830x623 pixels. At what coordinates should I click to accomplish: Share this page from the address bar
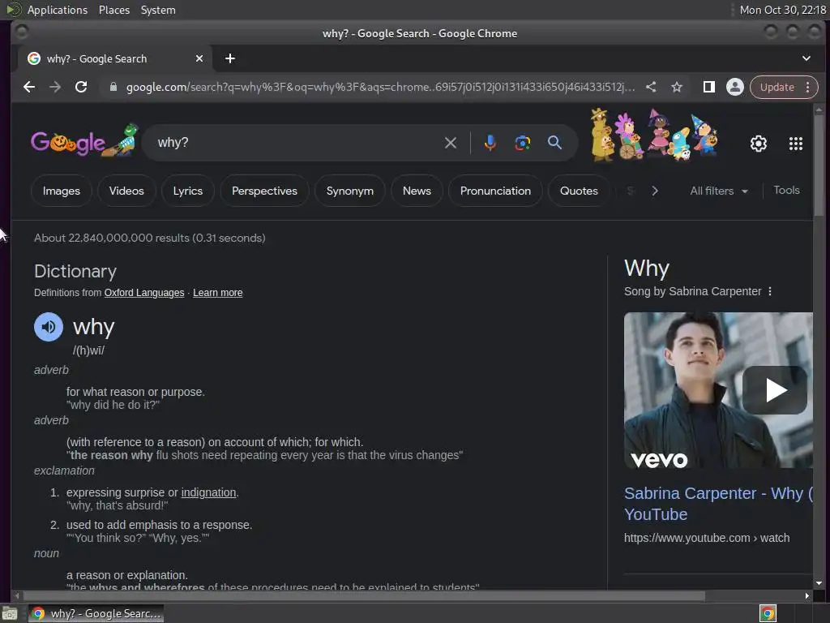pos(651,87)
